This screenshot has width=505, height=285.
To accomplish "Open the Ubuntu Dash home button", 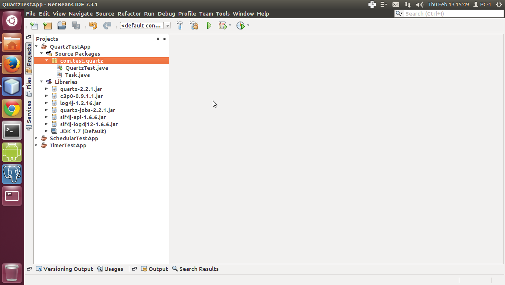I will click(x=12, y=21).
